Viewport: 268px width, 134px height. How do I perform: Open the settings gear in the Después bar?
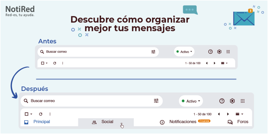pos(232,101)
